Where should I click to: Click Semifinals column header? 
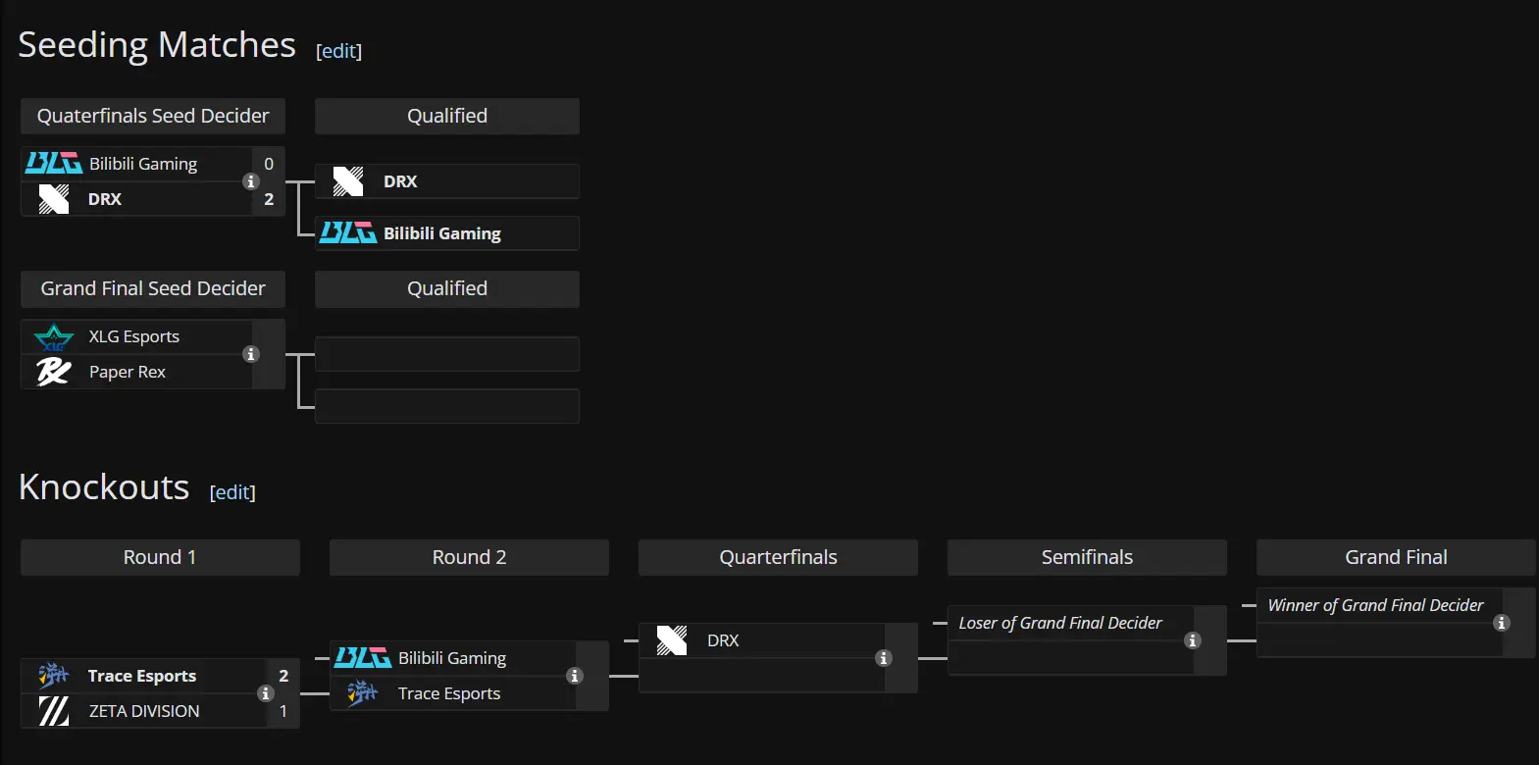point(1087,557)
